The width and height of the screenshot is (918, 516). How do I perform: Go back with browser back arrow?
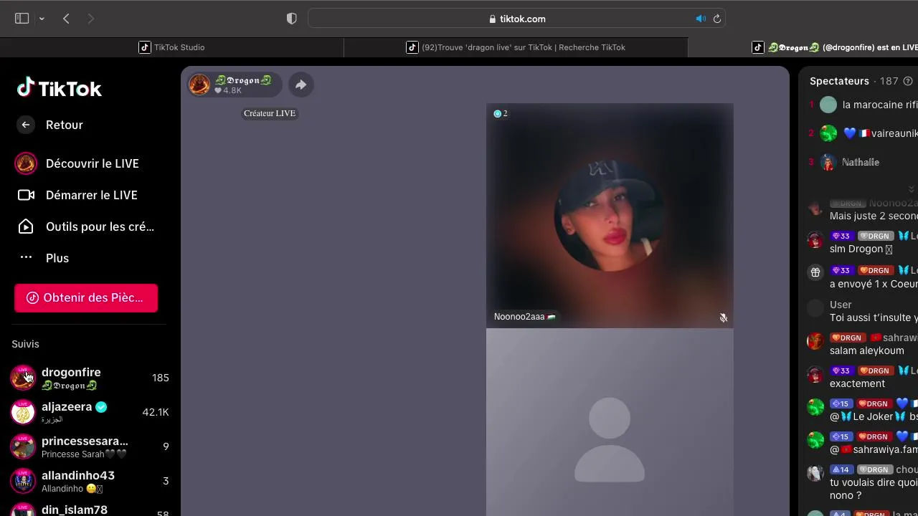(66, 19)
